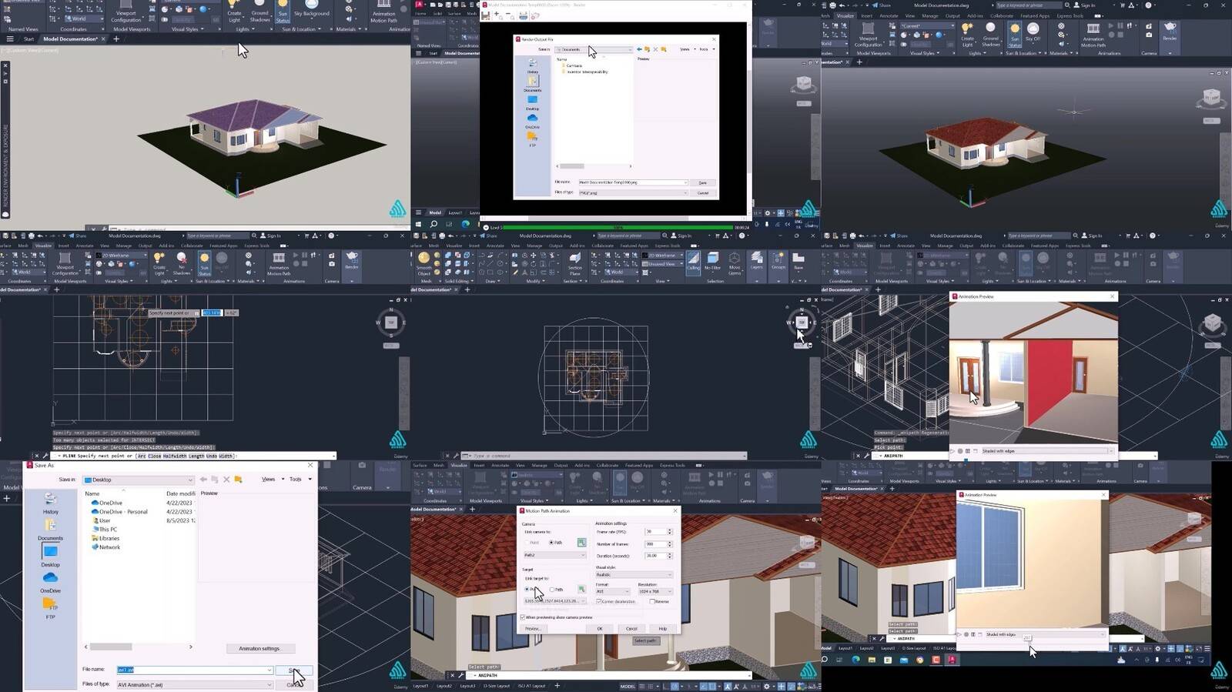Click Save button in Save As dialog
This screenshot has height=692, width=1232.
point(293,670)
